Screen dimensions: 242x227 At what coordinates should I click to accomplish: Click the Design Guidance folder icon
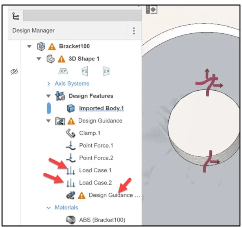click(60, 121)
